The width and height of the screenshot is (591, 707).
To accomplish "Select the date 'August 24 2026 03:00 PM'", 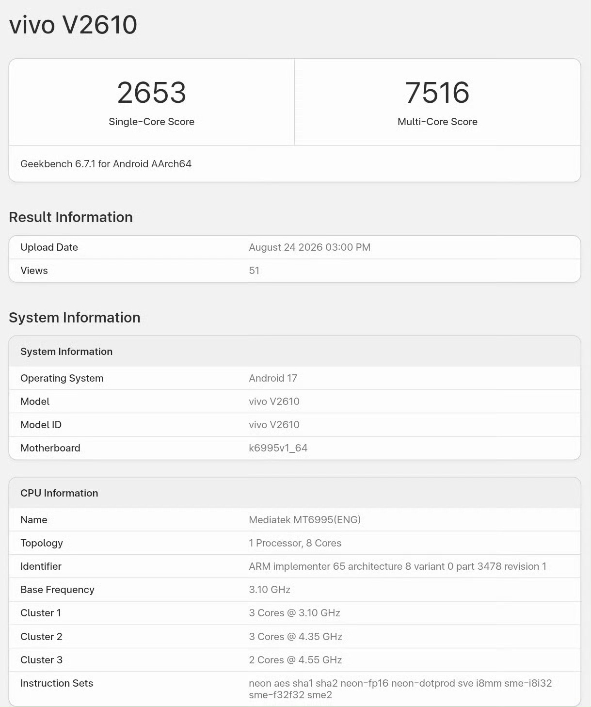I will pyautogui.click(x=309, y=247).
